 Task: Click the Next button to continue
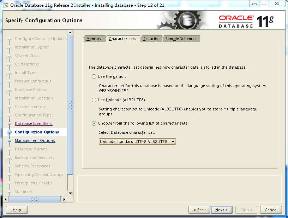[221, 210]
